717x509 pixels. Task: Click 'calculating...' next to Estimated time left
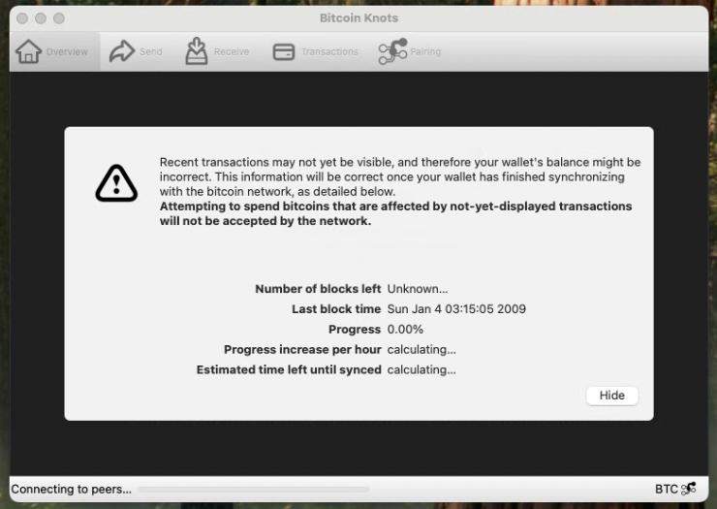pos(421,369)
